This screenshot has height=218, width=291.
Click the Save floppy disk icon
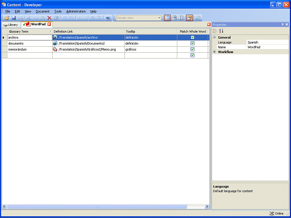coord(14,18)
